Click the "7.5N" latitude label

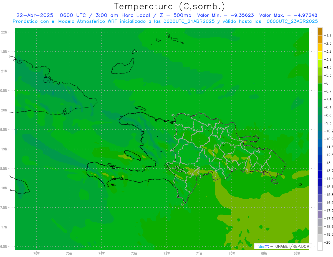tap(4, 207)
